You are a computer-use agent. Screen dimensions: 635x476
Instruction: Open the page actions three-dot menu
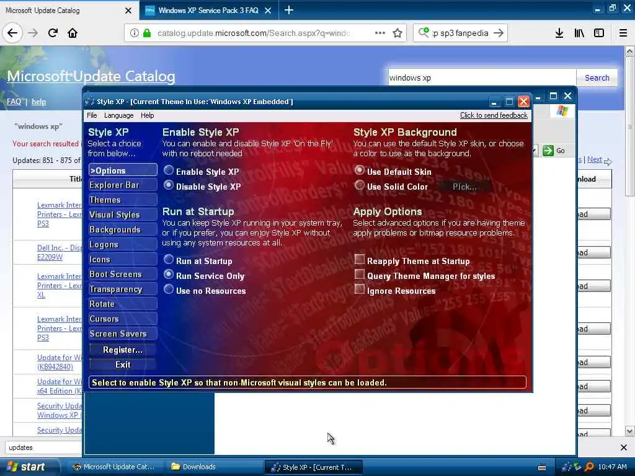click(x=380, y=33)
